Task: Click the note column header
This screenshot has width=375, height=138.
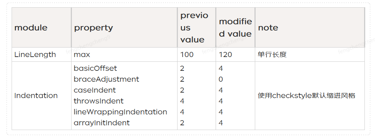Action: click(310, 28)
